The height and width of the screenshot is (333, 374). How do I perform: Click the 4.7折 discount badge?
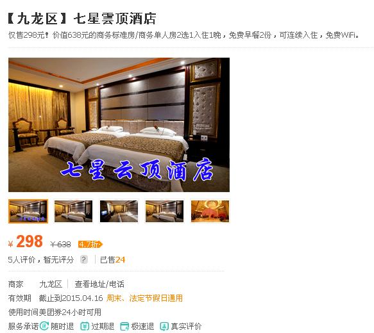[x=90, y=244]
